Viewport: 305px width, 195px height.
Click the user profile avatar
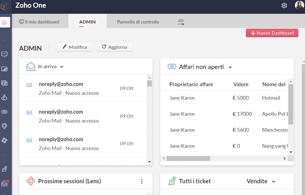point(299,5)
